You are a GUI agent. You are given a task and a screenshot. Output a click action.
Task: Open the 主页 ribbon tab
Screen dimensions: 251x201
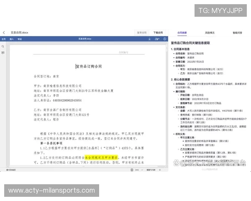click(3, 39)
